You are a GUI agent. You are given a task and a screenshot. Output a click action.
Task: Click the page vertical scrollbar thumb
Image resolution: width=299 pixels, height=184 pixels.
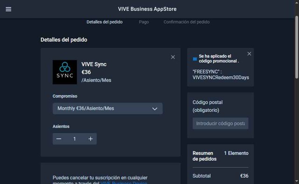click(x=297, y=47)
